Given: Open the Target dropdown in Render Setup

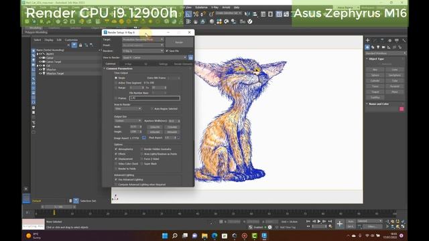Looking at the screenshot, I should [x=143, y=39].
